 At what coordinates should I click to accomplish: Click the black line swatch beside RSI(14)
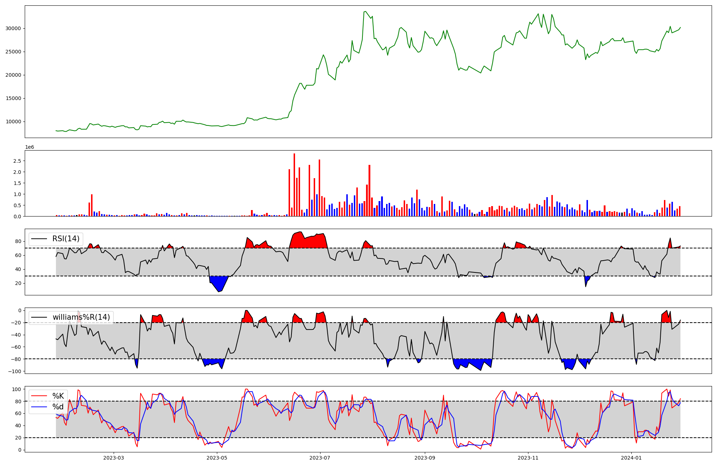click(39, 239)
